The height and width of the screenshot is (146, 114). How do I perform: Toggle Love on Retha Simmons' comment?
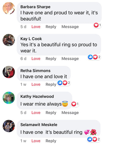pos(36,84)
